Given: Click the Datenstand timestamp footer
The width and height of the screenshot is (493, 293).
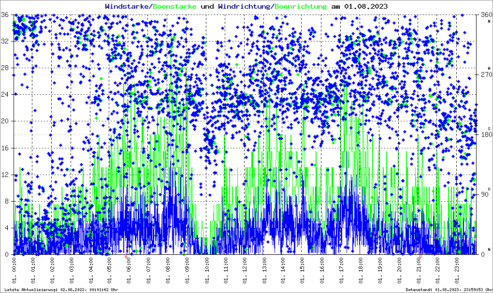Looking at the screenshot, I should (x=449, y=290).
